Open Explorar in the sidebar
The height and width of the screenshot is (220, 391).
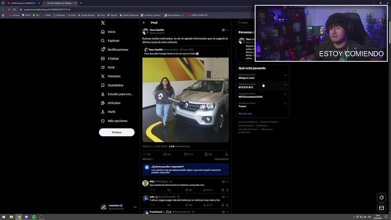click(110, 41)
